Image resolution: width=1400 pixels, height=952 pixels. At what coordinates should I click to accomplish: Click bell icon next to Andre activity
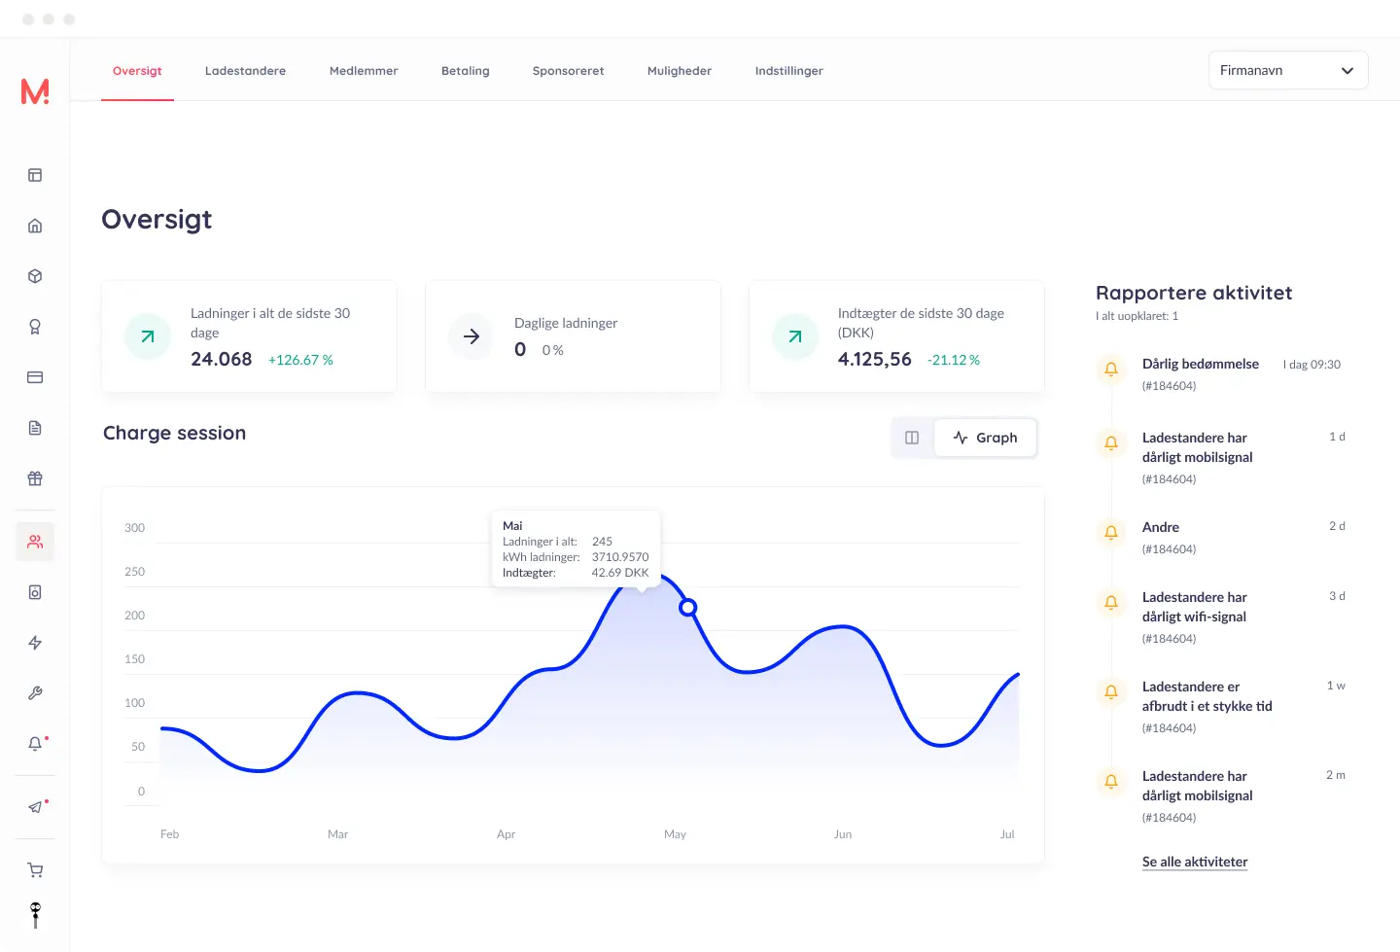click(x=1111, y=532)
